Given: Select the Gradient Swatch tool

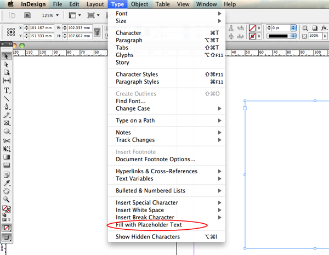Looking at the screenshot, I should point(6,157).
